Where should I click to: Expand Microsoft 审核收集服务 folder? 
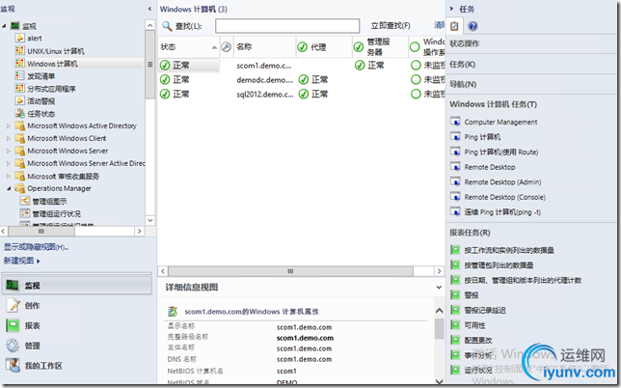point(9,176)
